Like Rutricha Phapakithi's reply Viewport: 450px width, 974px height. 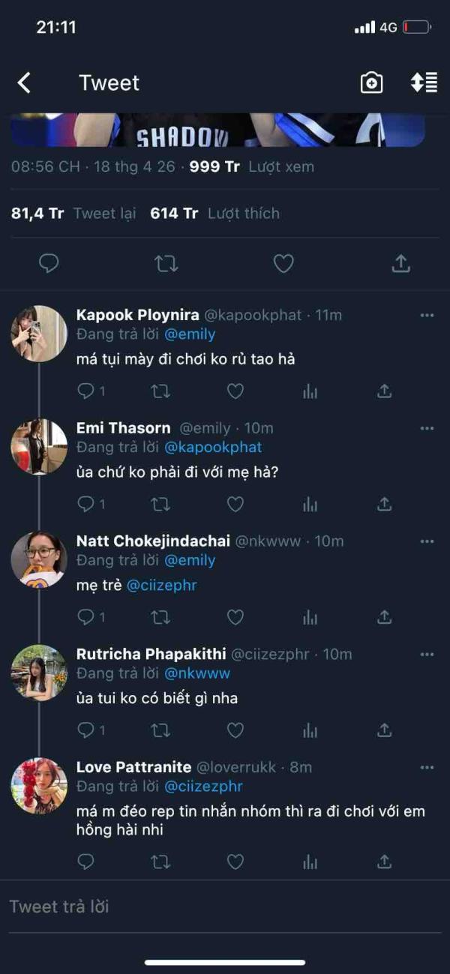click(x=235, y=730)
